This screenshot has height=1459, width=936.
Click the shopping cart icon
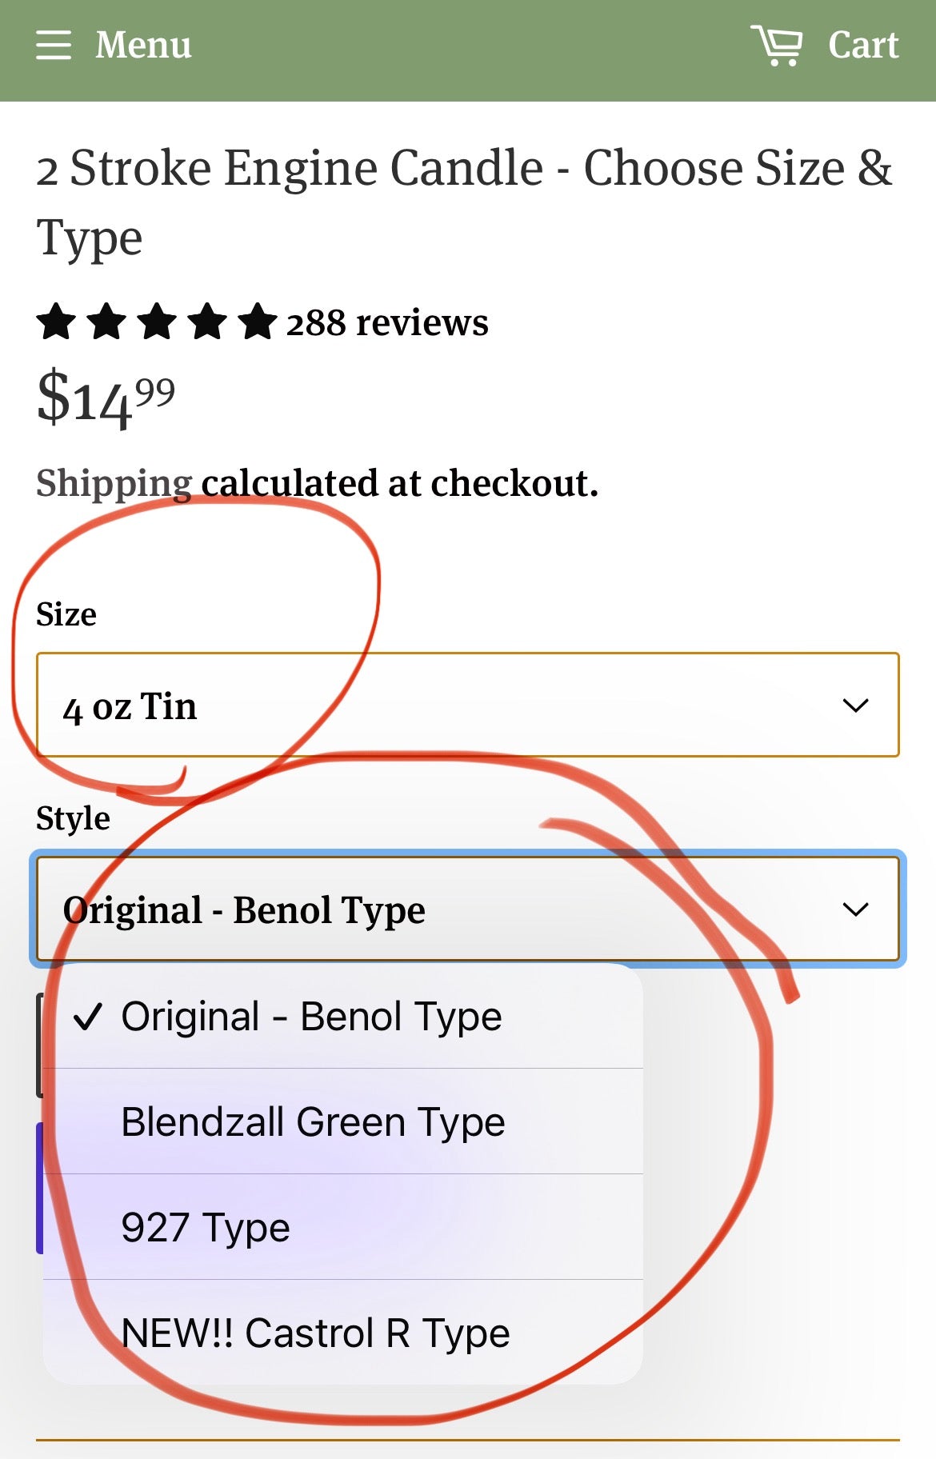[x=776, y=45]
